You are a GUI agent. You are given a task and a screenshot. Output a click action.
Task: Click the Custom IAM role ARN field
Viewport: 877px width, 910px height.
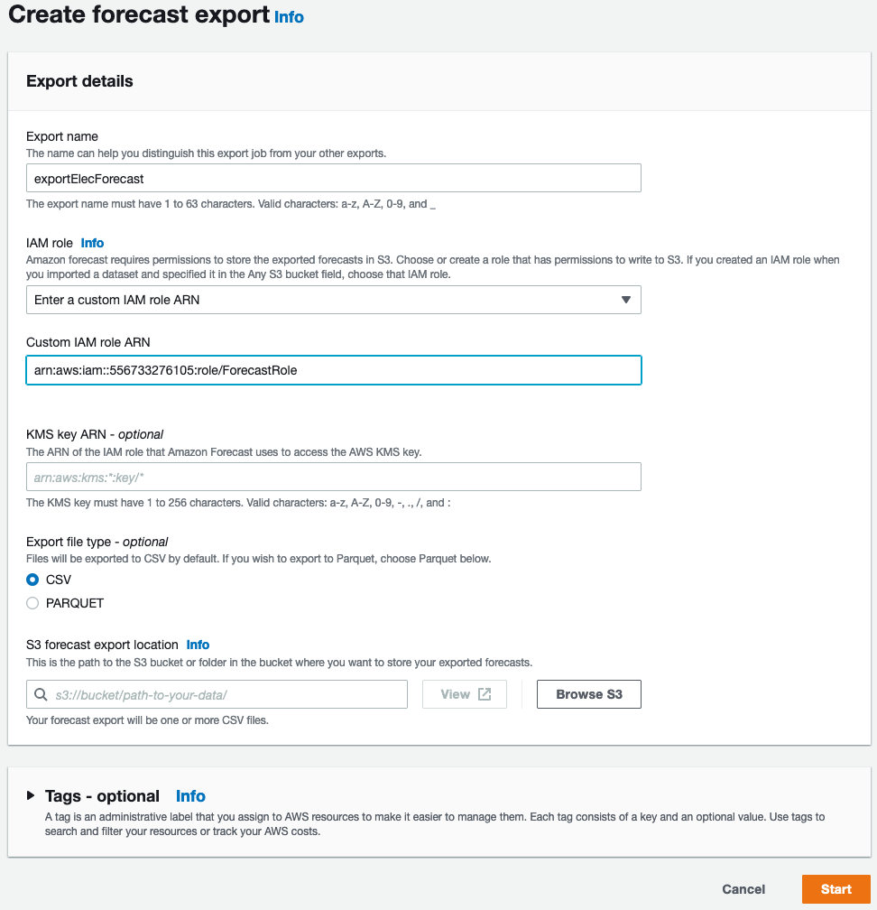[x=334, y=370]
